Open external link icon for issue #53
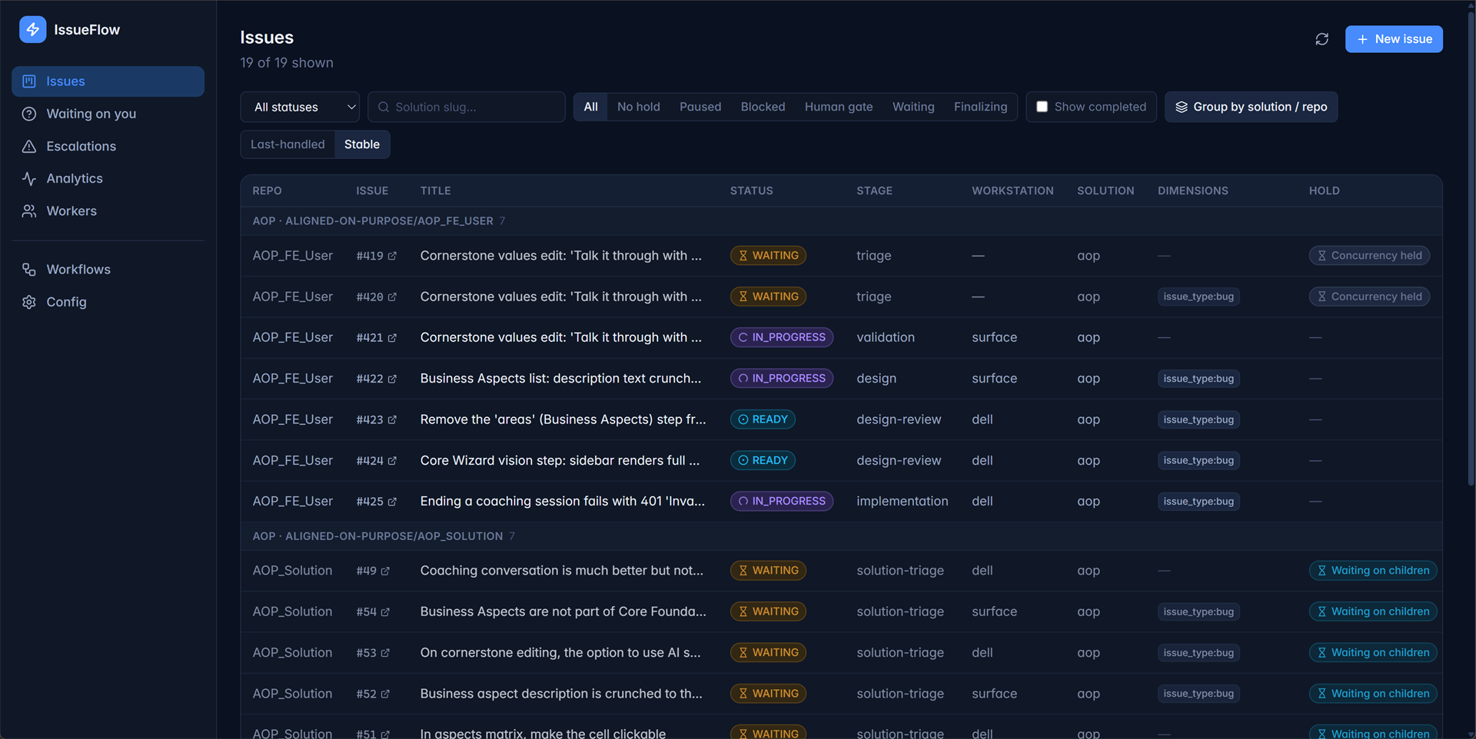 385,653
